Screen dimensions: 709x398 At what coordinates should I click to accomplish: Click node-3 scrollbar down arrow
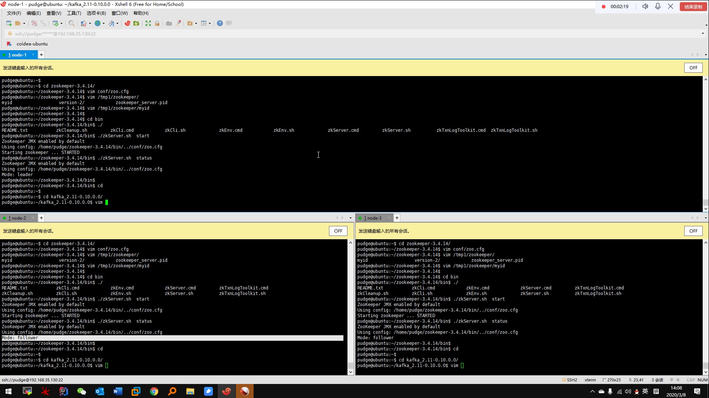point(706,372)
